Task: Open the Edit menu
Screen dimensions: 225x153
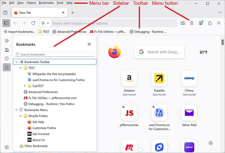Action: [x=11, y=3]
